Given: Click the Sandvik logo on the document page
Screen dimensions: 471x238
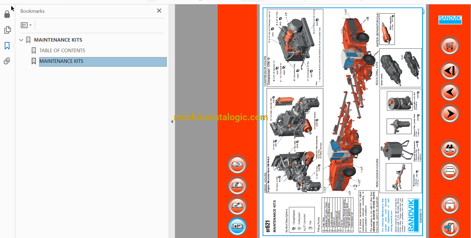Looking at the screenshot, I should tap(413, 215).
